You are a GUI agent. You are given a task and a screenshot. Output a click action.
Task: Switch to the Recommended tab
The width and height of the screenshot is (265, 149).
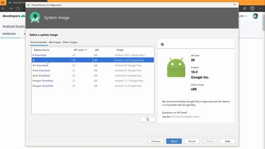[x=39, y=42]
